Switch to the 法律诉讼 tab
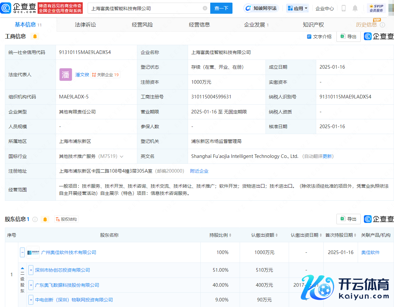This screenshot has height=307, width=394. [85, 25]
